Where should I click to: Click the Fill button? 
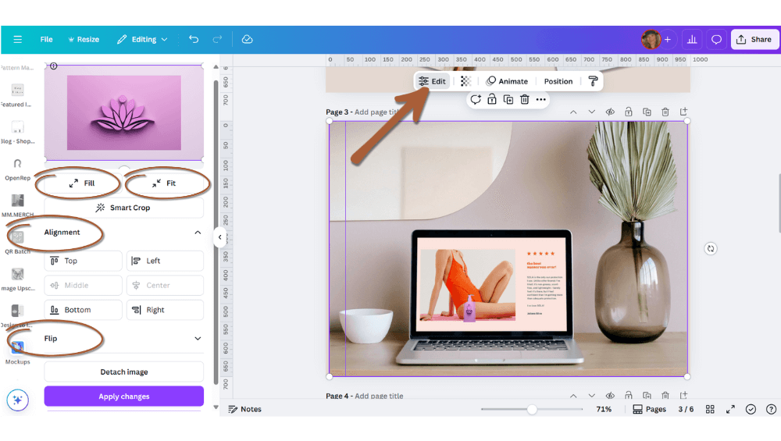click(82, 183)
